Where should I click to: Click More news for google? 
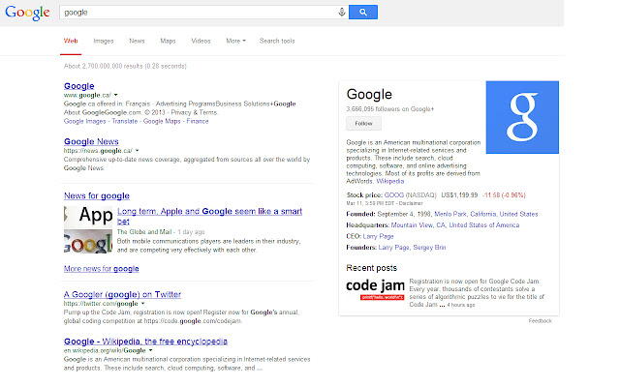(101, 269)
